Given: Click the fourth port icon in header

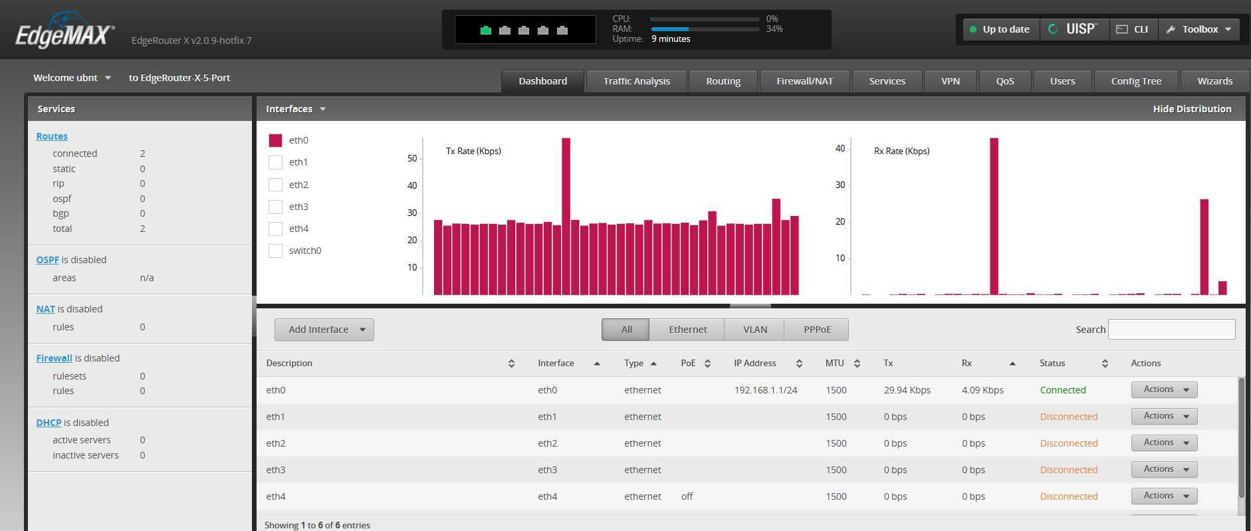Looking at the screenshot, I should pyautogui.click(x=543, y=30).
